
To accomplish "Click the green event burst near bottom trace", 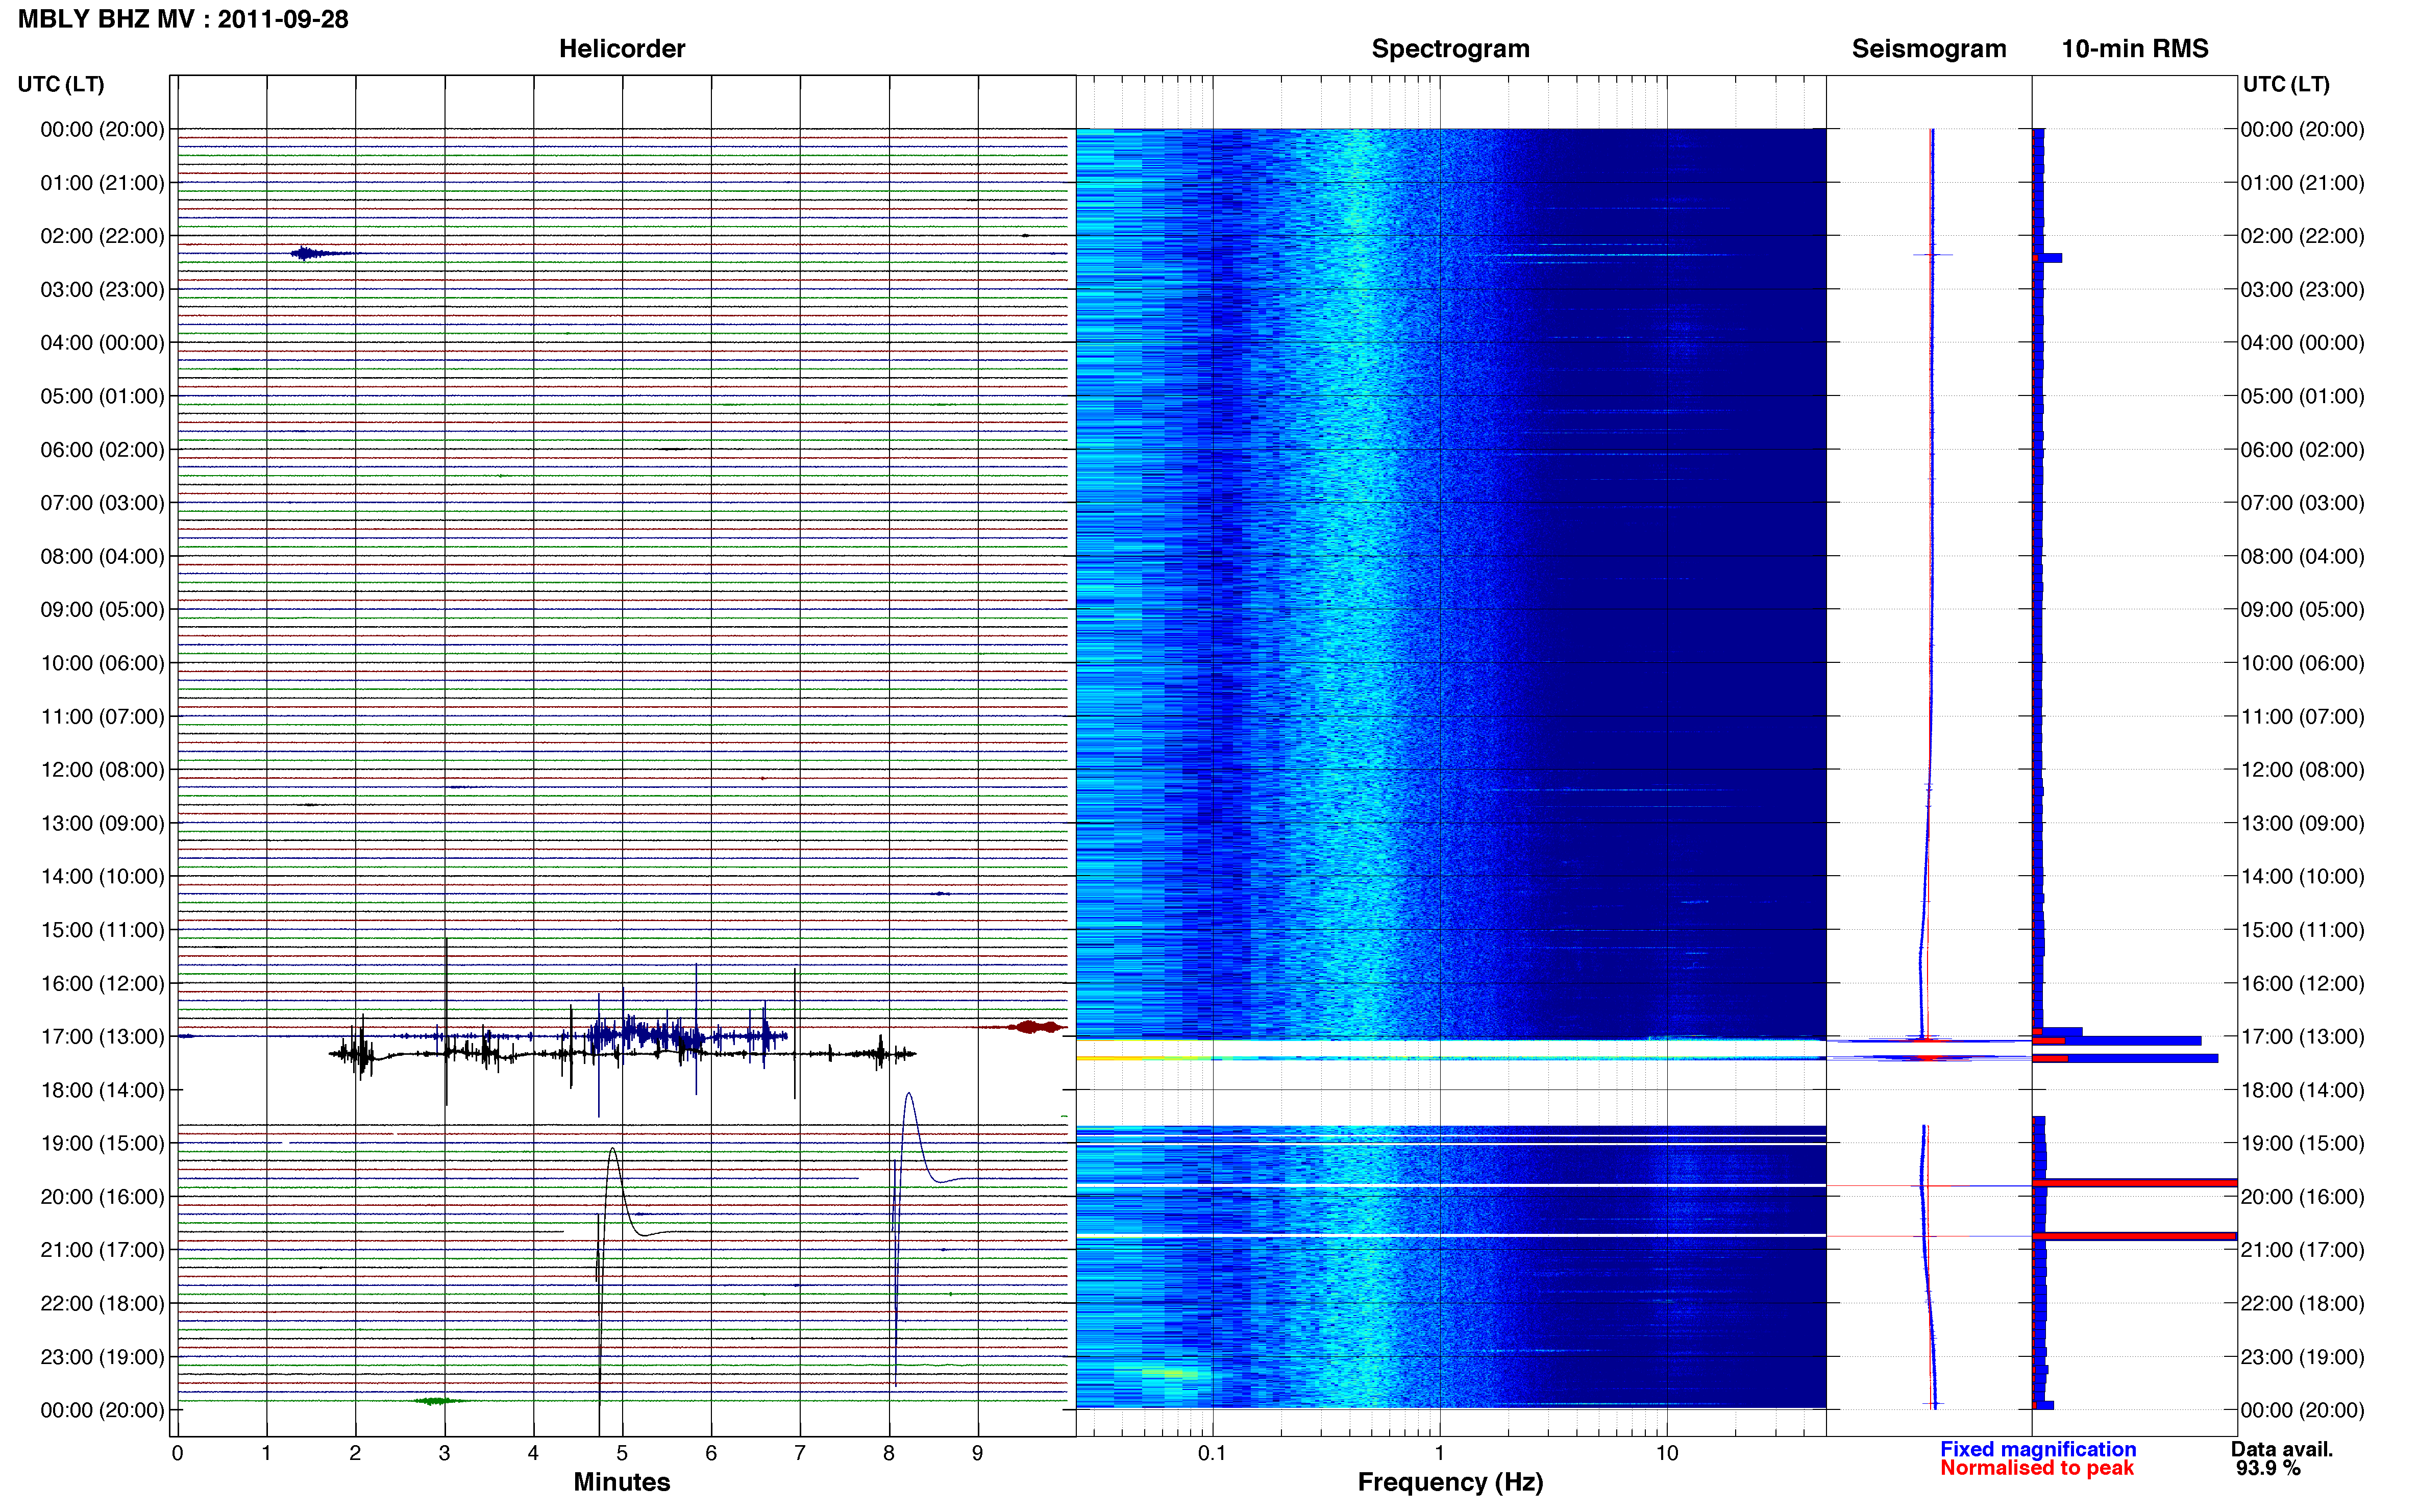I will (437, 1401).
